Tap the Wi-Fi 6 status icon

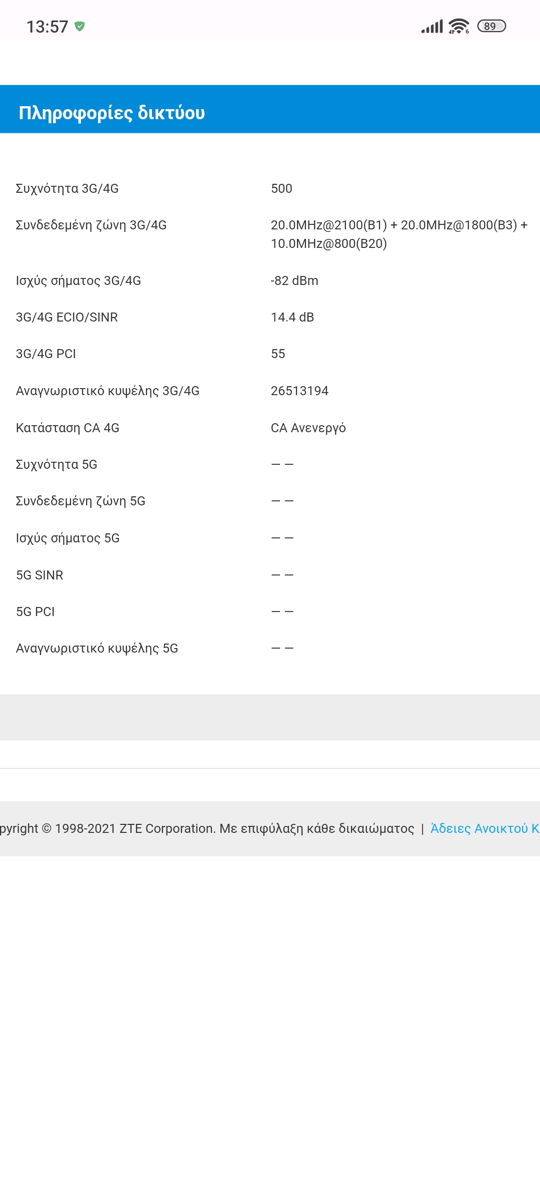(458, 26)
